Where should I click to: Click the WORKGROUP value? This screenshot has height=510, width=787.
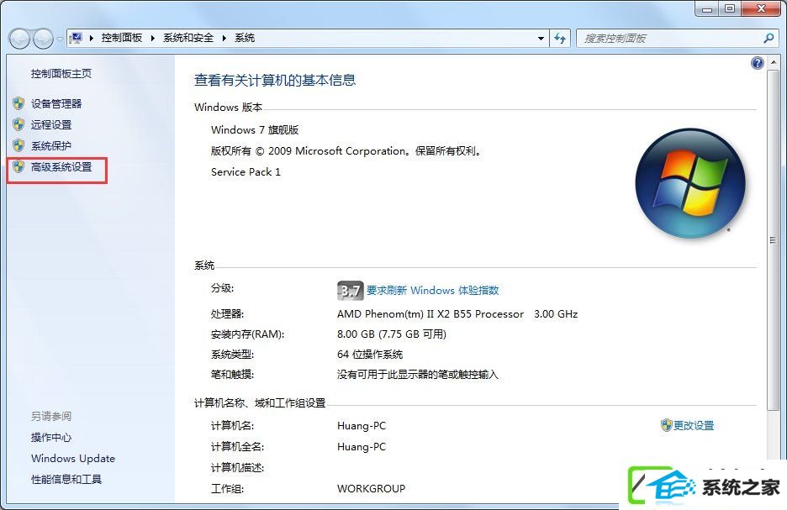coord(371,488)
